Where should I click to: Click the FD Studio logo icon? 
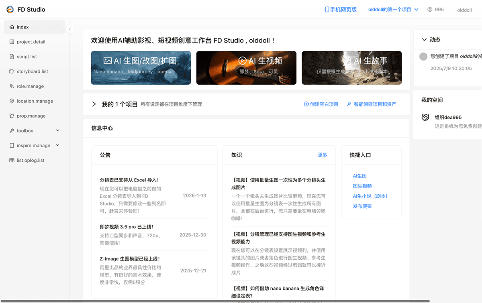point(10,9)
